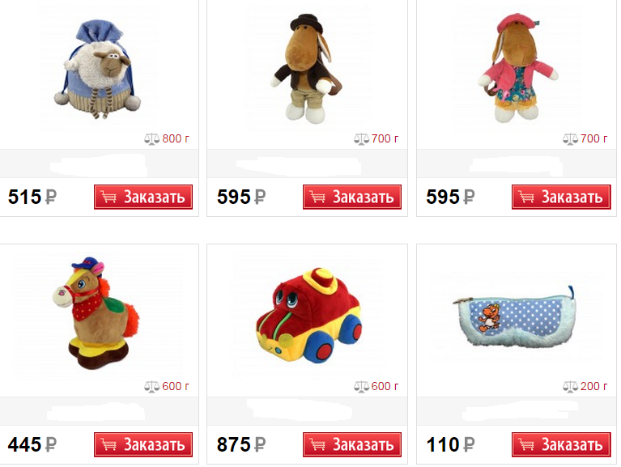Open the moose in black hat image
621x467 pixels.
coord(307,69)
